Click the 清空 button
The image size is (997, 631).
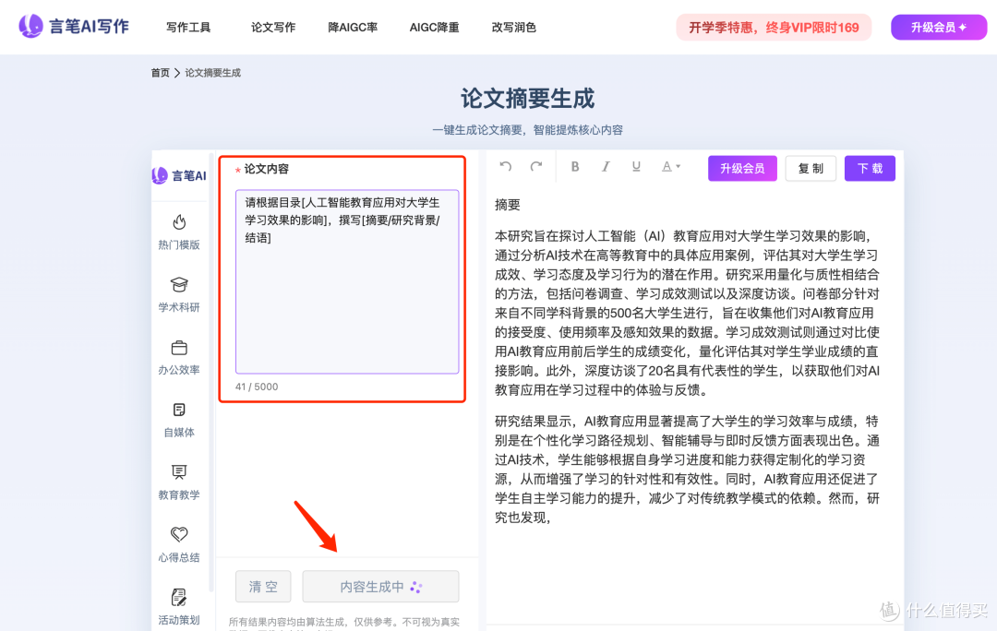[263, 587]
